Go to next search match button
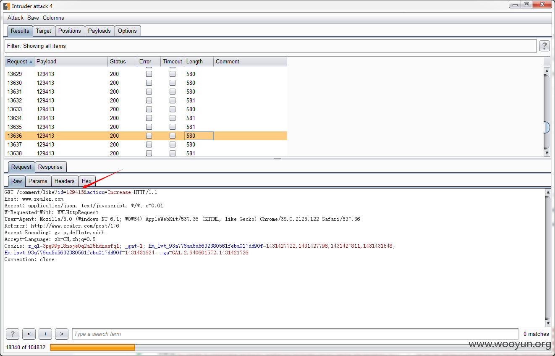The width and height of the screenshot is (555, 356). tap(61, 334)
